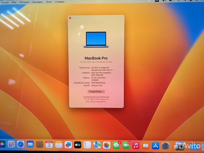Click the Память label
Image resolution: width=204 pixels, height=153 pixels.
click(86, 78)
